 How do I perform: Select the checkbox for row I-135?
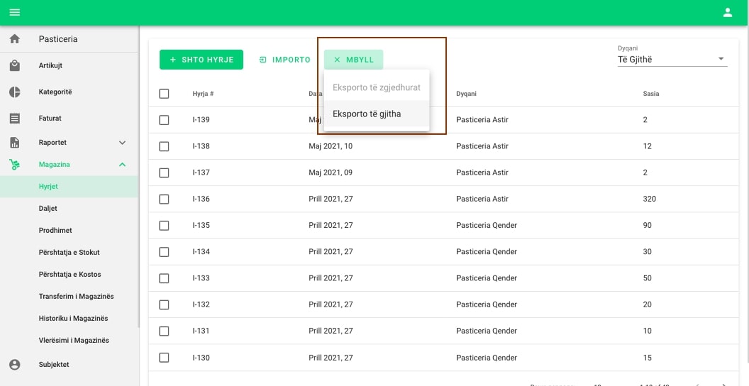[164, 226]
